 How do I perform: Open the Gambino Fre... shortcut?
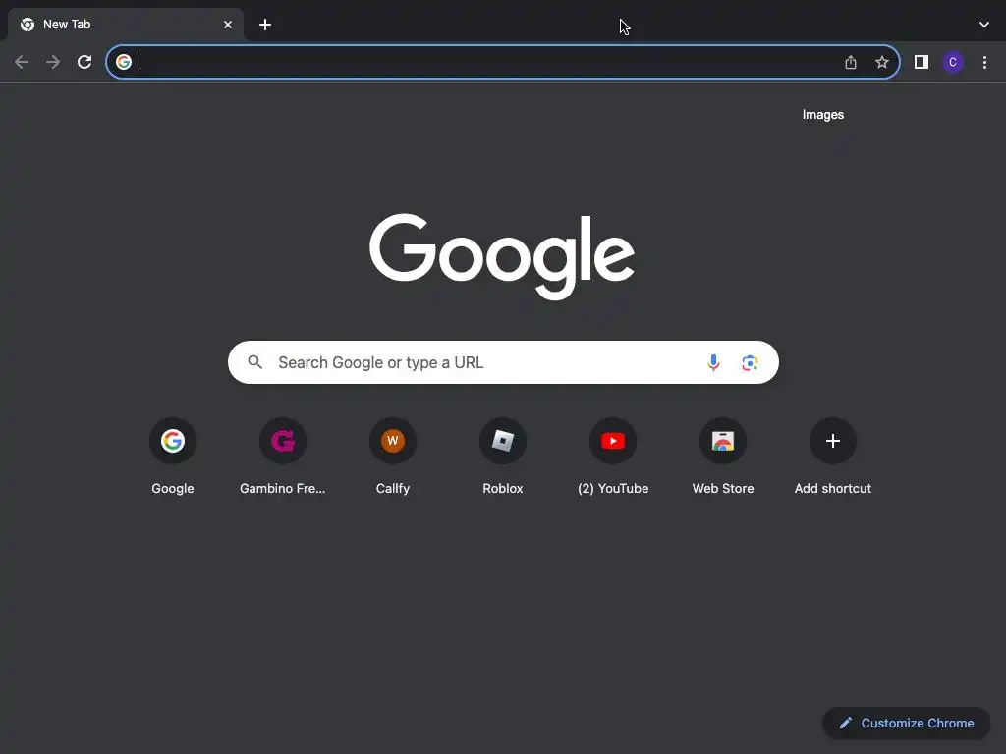click(x=282, y=458)
